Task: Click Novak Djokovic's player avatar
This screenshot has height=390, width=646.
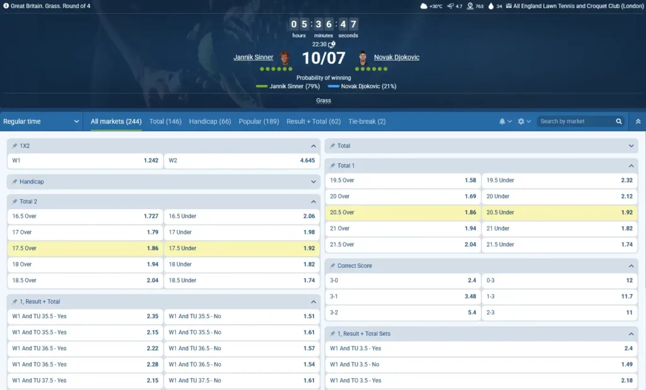Action: (x=363, y=57)
